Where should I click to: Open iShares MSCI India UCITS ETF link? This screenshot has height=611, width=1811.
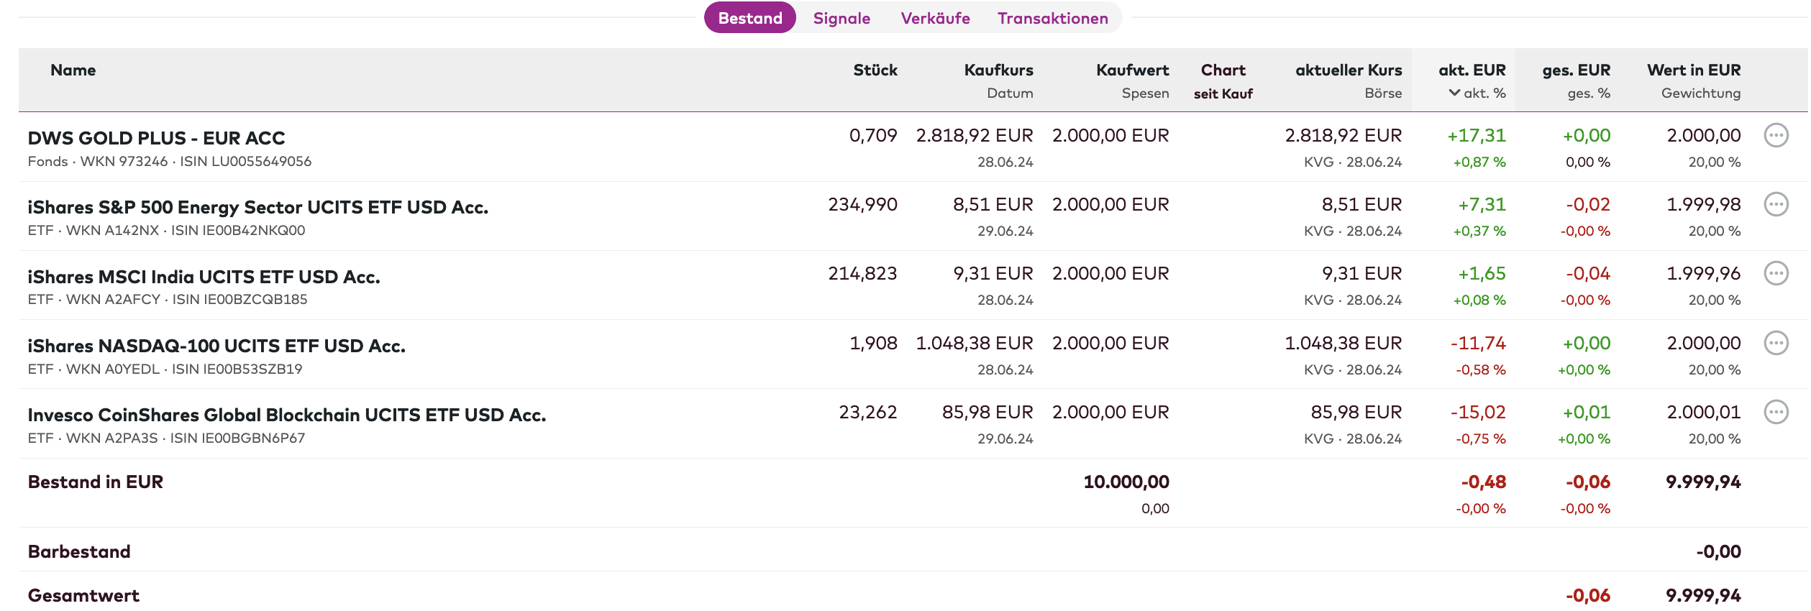click(204, 277)
